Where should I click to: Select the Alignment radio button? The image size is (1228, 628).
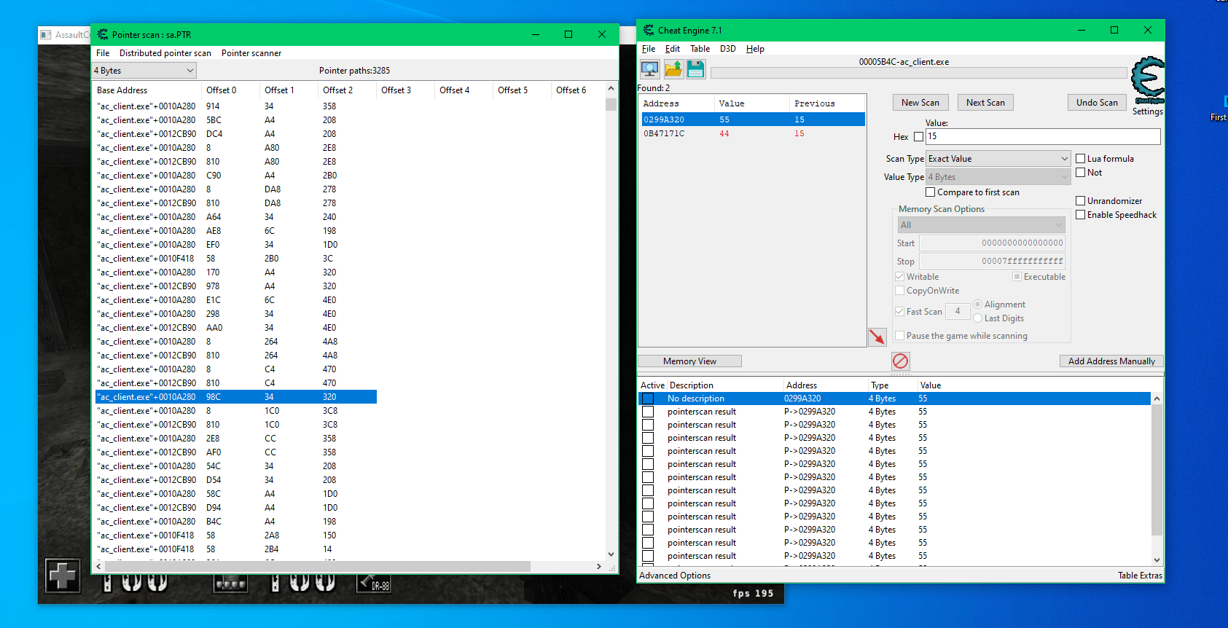977,304
